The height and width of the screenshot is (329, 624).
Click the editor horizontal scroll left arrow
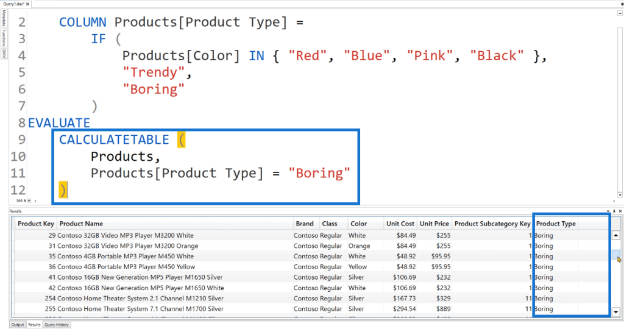coord(35,201)
